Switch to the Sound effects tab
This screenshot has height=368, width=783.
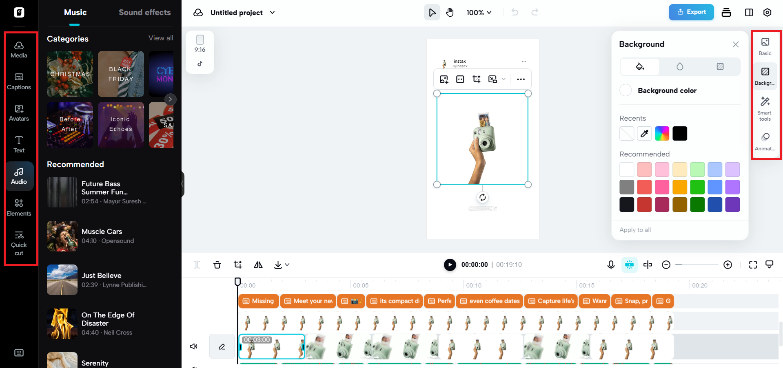tap(145, 13)
